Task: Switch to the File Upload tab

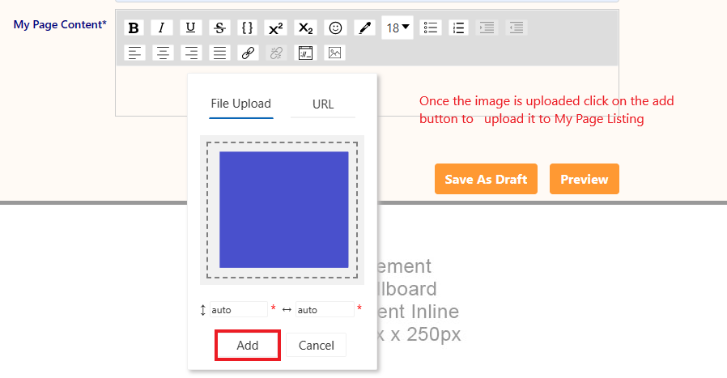Action: tap(240, 104)
